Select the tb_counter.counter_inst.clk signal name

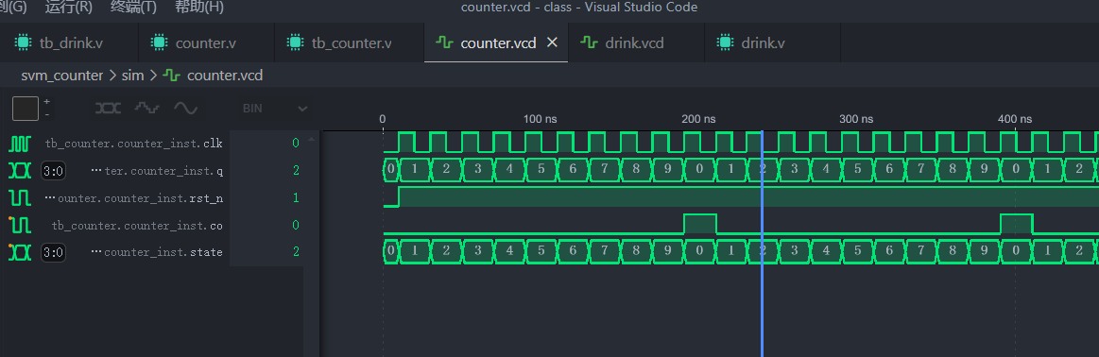point(133,144)
